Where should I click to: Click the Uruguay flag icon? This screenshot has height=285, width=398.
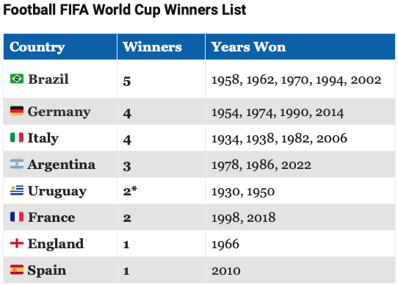point(17,190)
